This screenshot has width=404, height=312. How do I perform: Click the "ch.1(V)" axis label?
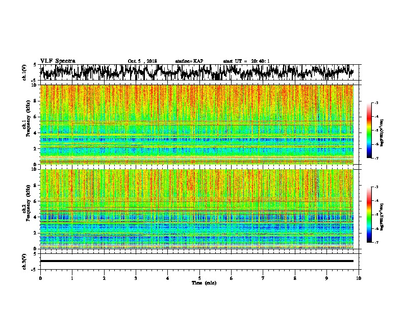pos(24,72)
